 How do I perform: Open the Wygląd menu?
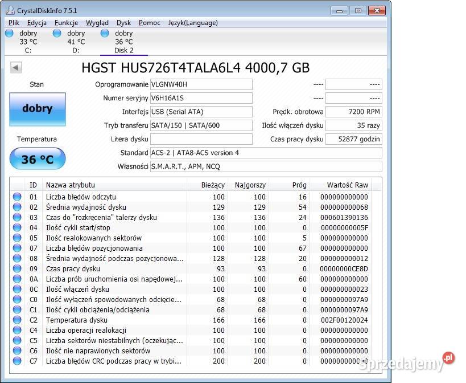[97, 23]
